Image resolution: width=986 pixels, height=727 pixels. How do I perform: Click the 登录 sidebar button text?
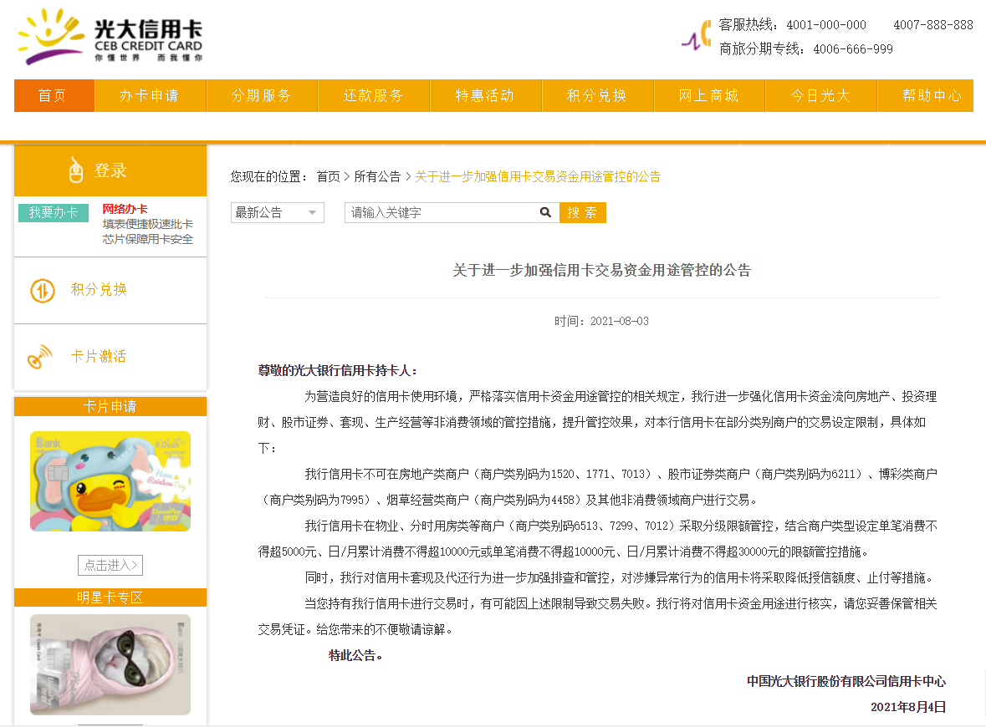coord(110,170)
